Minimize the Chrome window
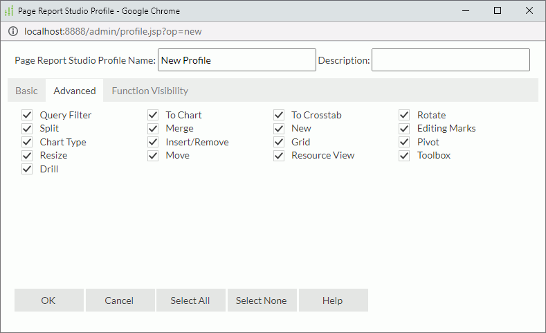The image size is (546, 333). [466, 11]
